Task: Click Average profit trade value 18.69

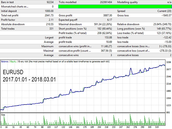Action: click(x=109, y=42)
